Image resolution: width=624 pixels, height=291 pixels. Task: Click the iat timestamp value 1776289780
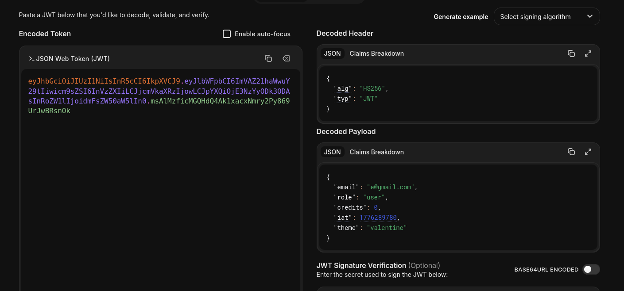pyautogui.click(x=378, y=218)
